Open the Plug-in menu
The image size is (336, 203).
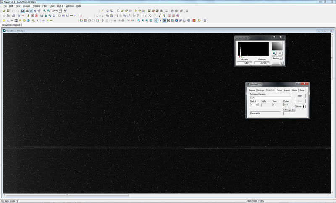[60, 6]
